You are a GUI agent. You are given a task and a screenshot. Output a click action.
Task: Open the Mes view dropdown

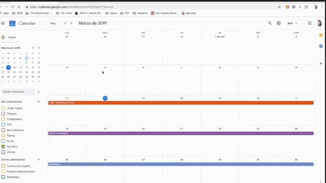tap(292, 23)
